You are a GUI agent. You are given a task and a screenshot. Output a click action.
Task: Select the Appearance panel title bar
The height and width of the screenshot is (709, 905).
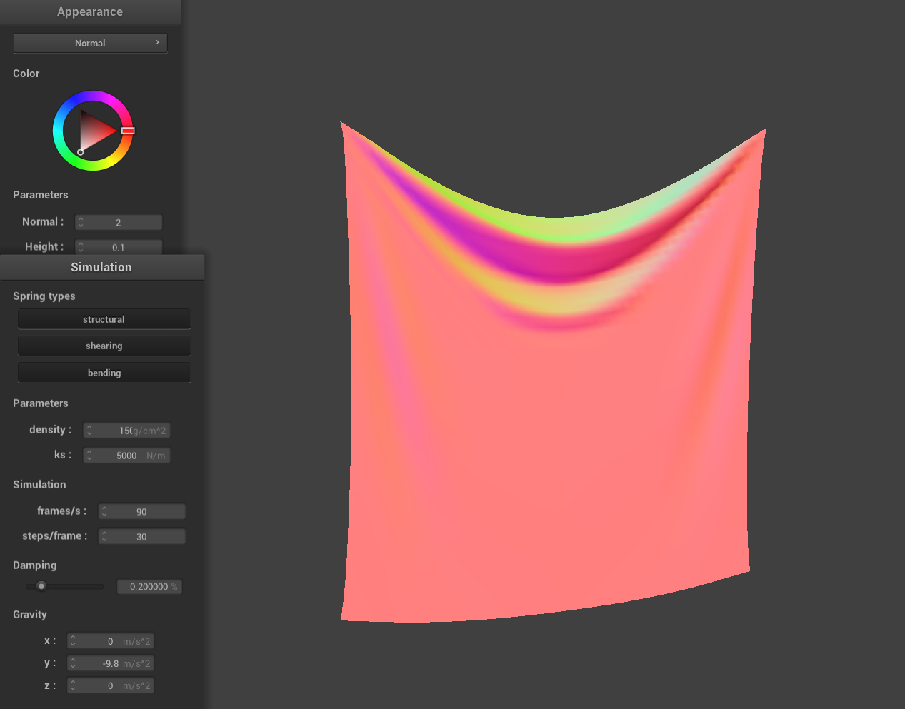pos(90,11)
